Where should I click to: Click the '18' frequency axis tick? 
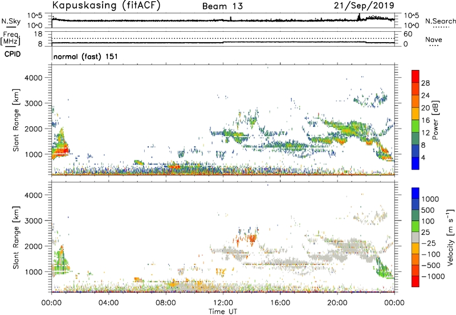point(38,34)
